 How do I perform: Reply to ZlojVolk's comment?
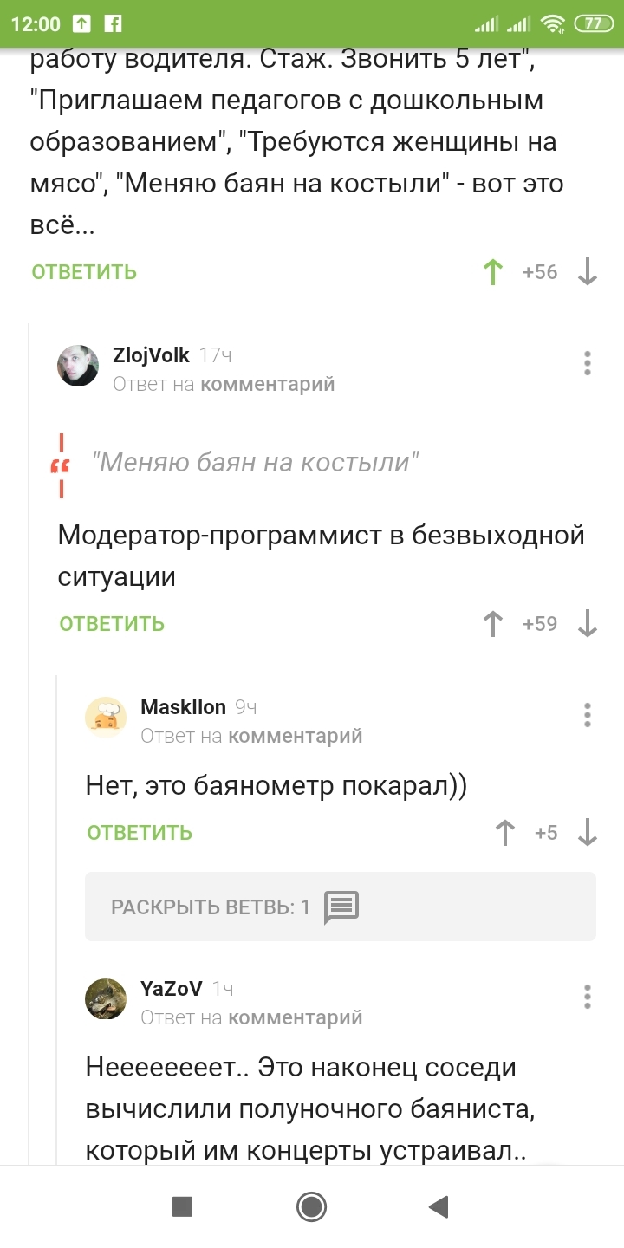coord(112,624)
